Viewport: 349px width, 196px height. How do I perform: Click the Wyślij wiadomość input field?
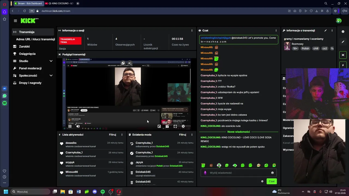pos(239,173)
